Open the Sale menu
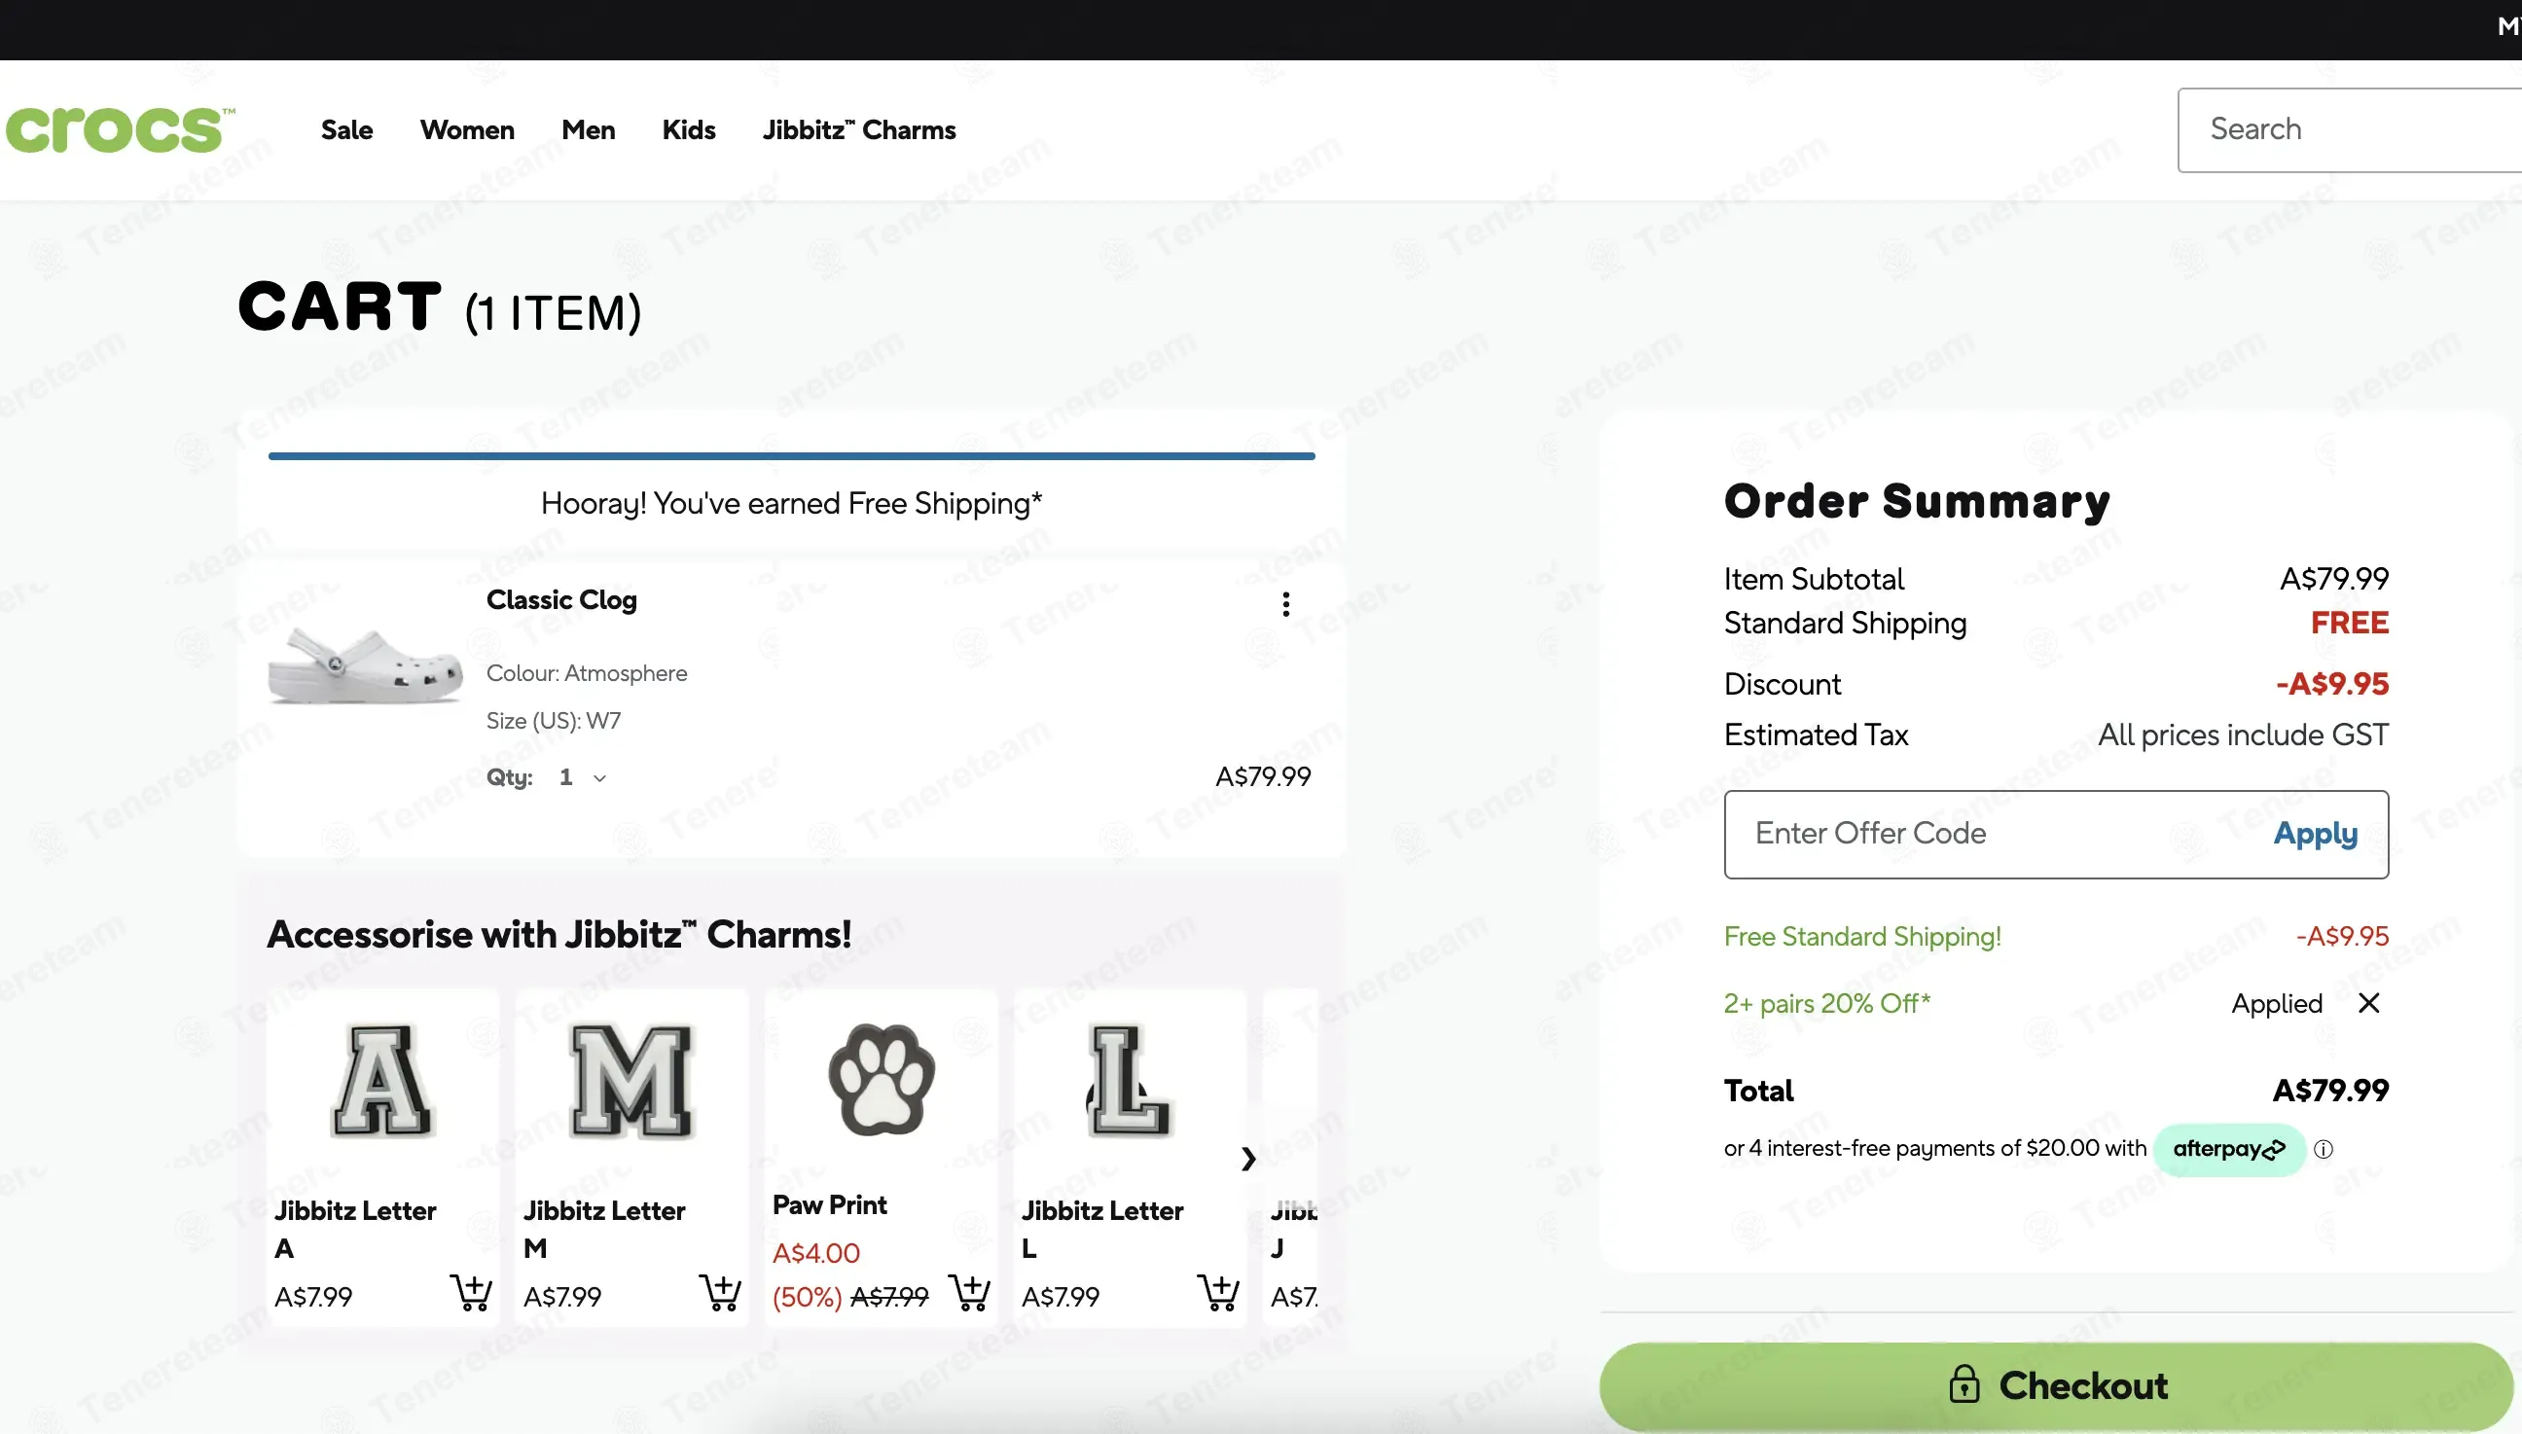2522x1434 pixels. pos(346,130)
